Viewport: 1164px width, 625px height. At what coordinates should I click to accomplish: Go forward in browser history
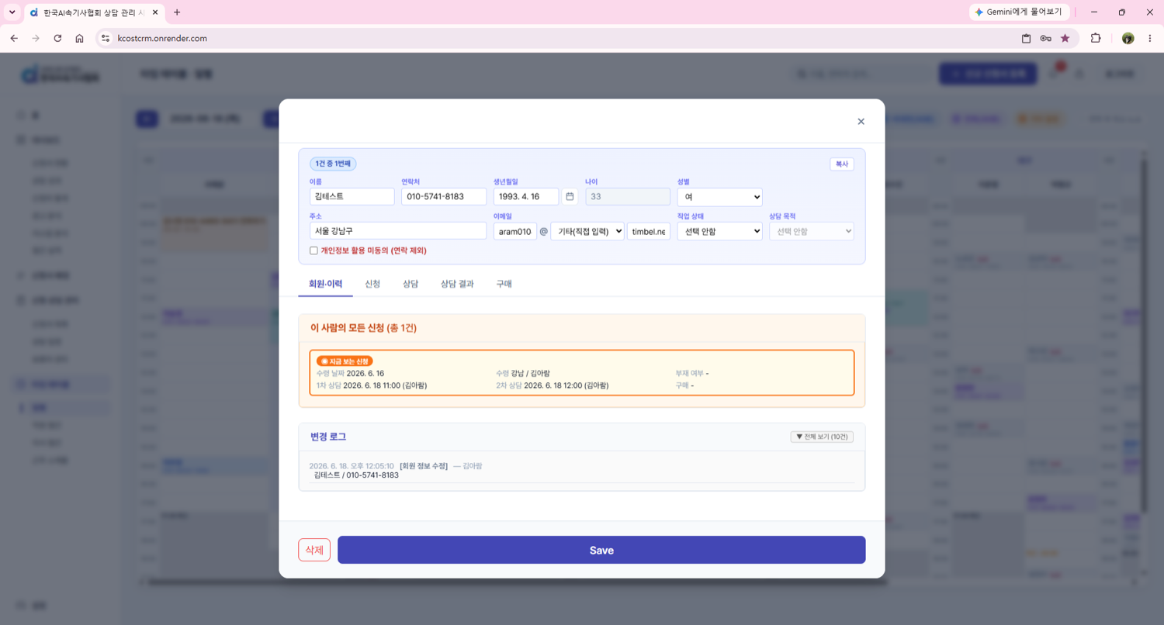tap(36, 38)
